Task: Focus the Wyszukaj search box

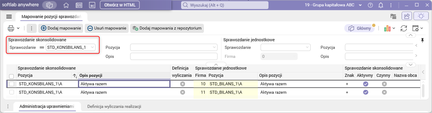Action: tap(225, 5)
